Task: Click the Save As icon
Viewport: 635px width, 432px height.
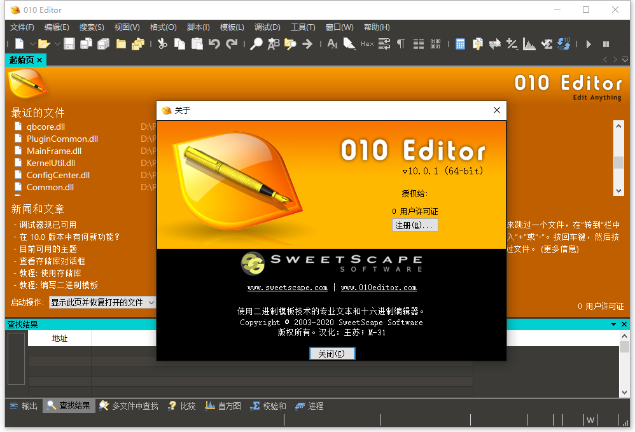Action: (86, 44)
